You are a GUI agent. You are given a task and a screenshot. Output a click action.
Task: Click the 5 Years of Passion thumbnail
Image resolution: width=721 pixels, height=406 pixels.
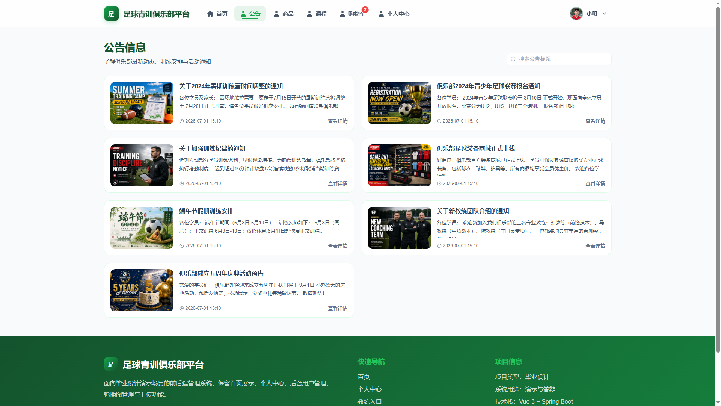pos(142,290)
